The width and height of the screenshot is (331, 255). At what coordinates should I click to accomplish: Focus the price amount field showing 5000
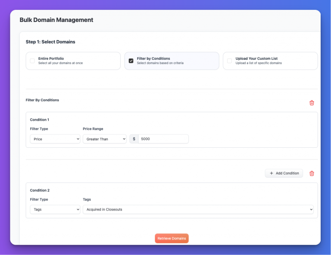point(163,139)
